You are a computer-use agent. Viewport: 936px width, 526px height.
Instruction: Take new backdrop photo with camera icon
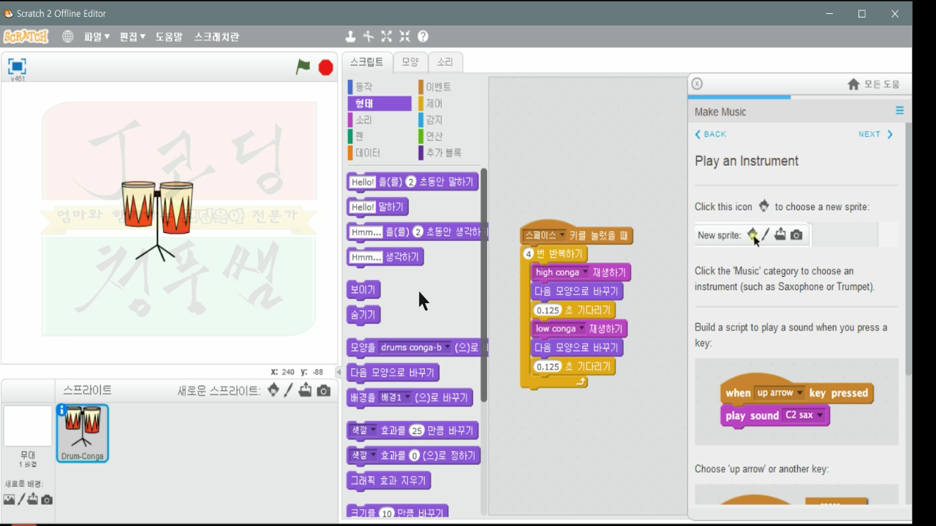[47, 500]
